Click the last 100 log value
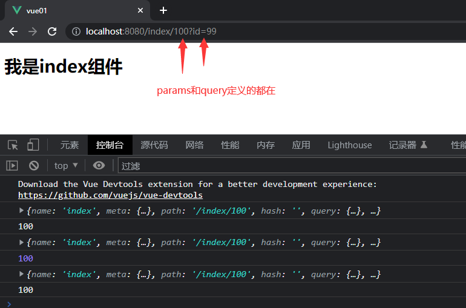 [x=25, y=290]
